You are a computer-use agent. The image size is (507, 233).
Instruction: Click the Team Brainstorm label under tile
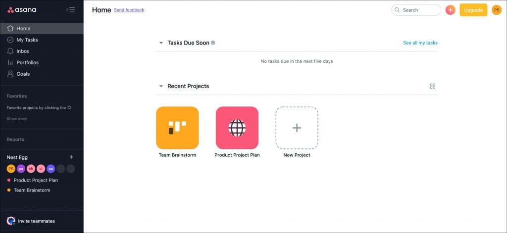[x=177, y=155]
